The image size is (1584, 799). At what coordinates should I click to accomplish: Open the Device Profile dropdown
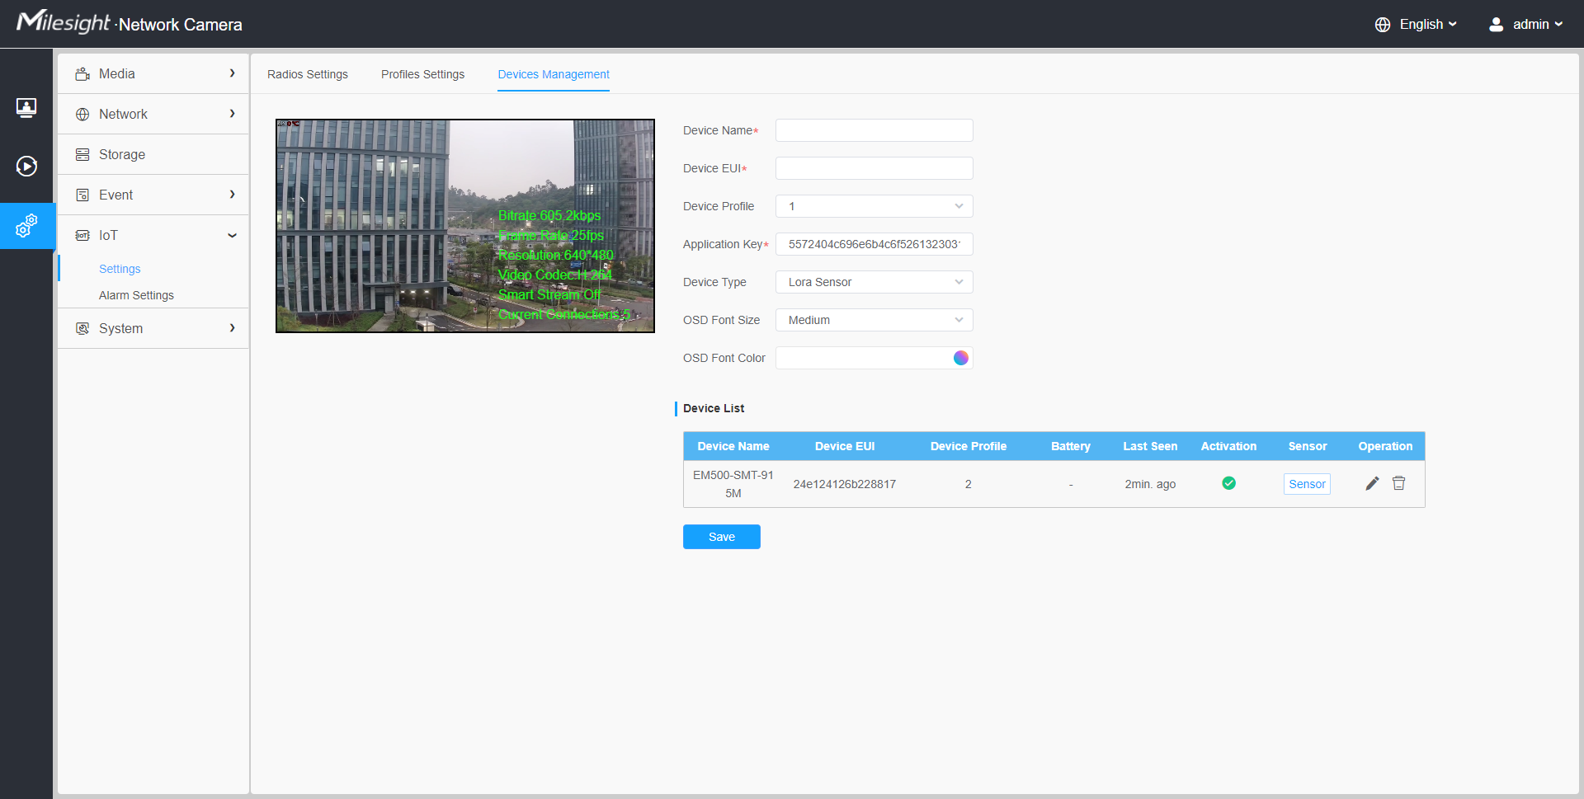click(x=874, y=206)
